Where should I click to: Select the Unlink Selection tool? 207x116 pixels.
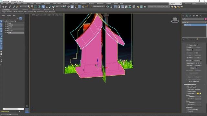click(x=14, y=7)
